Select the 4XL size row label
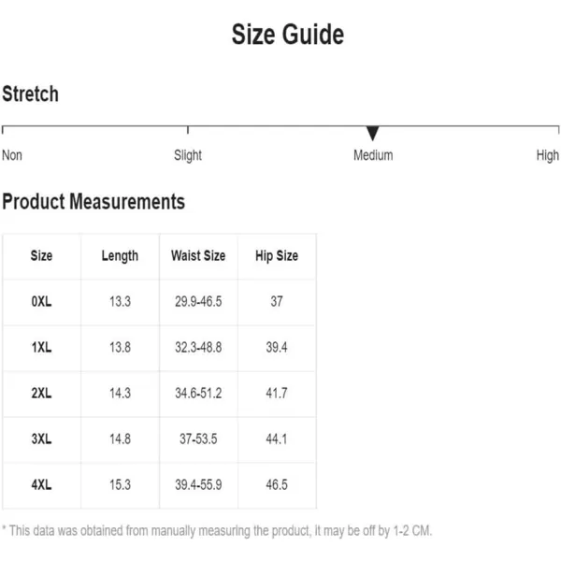Viewport: 561px width, 561px height. click(x=41, y=484)
